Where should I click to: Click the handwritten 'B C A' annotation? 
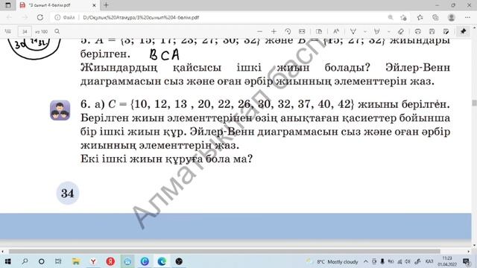[x=164, y=54]
